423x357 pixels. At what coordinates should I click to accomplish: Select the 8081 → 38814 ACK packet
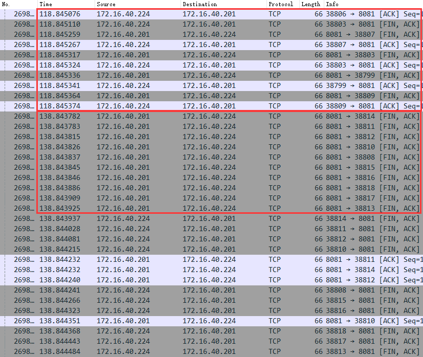click(x=212, y=270)
